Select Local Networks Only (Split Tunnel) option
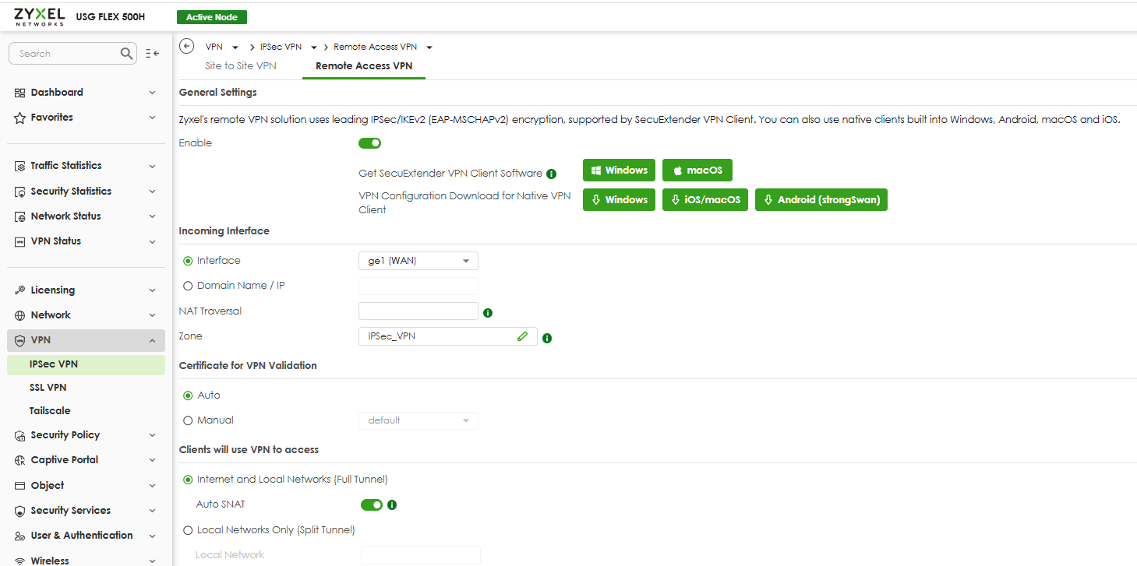The height and width of the screenshot is (566, 1137). [188, 530]
